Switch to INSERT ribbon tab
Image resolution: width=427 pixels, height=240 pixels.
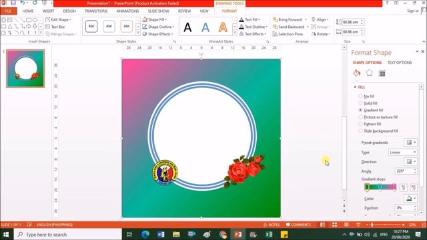coord(48,11)
